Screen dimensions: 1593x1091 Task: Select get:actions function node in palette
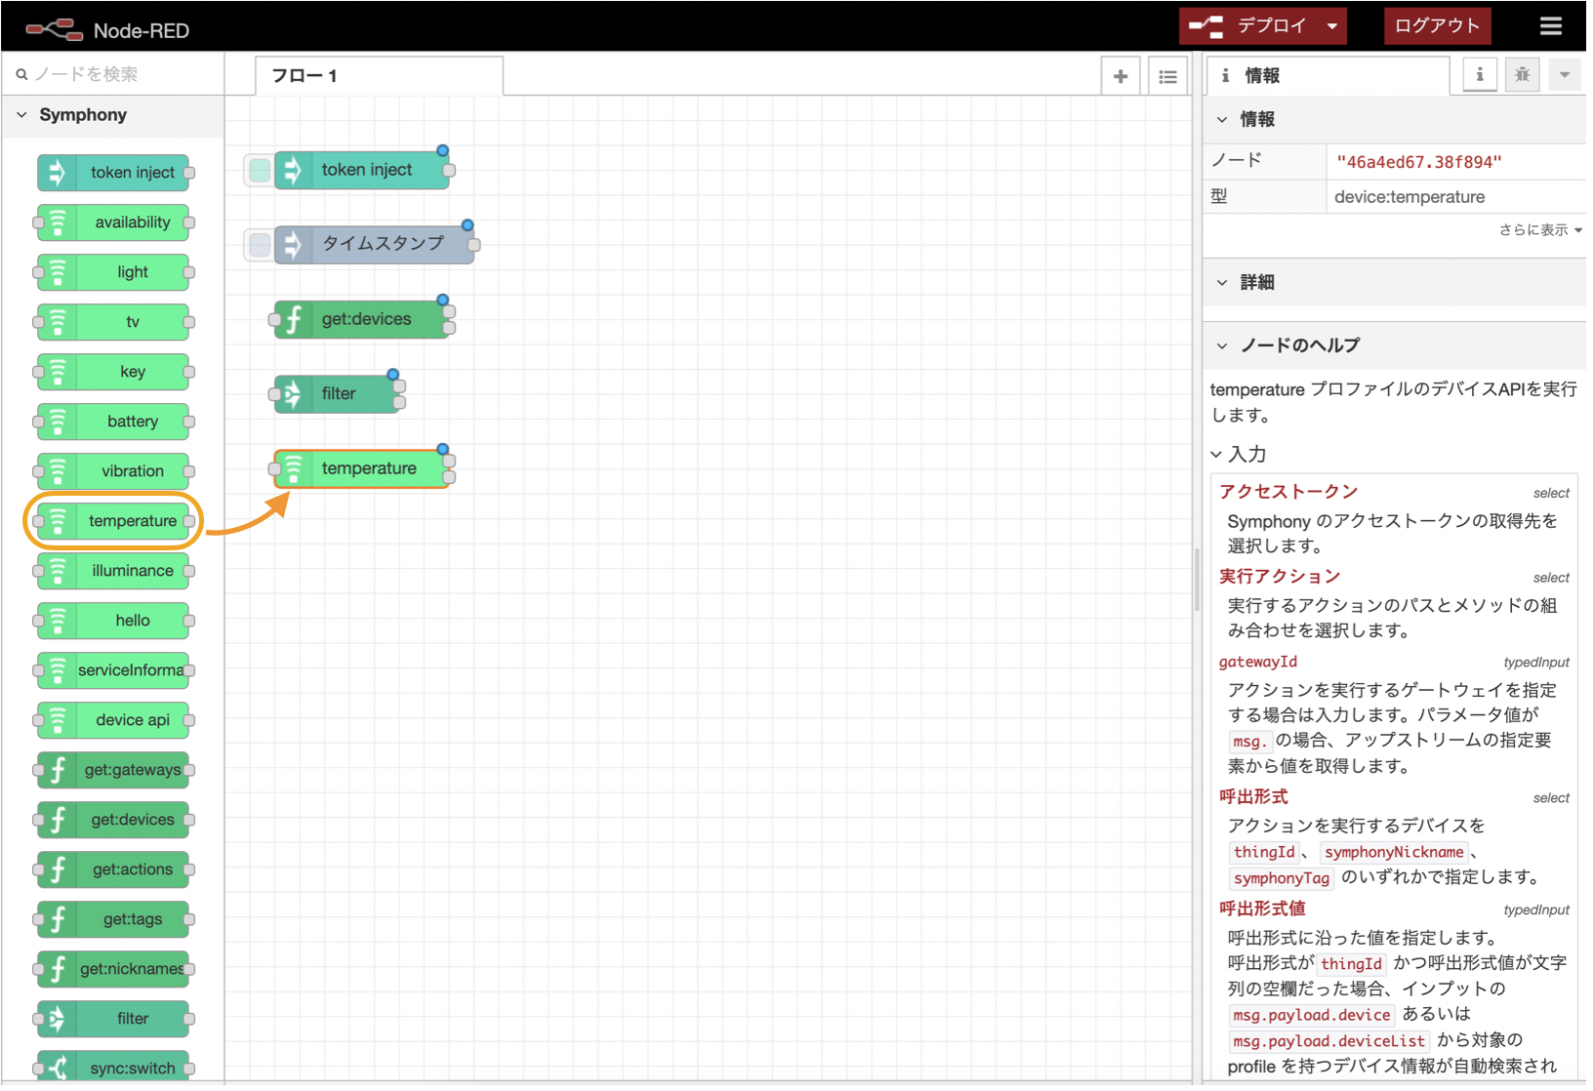pyautogui.click(x=113, y=870)
